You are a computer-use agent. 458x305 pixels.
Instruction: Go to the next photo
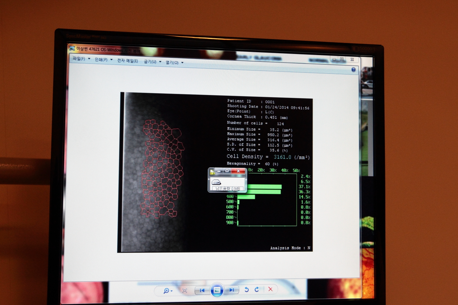coord(232,290)
